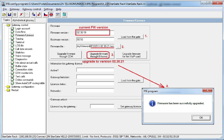The height and width of the screenshot is (140, 224).
Task: Open the Help menu
Action: tap(59, 9)
